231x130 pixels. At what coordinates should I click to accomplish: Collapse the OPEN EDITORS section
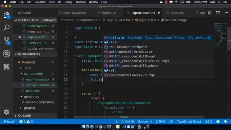[16, 20]
